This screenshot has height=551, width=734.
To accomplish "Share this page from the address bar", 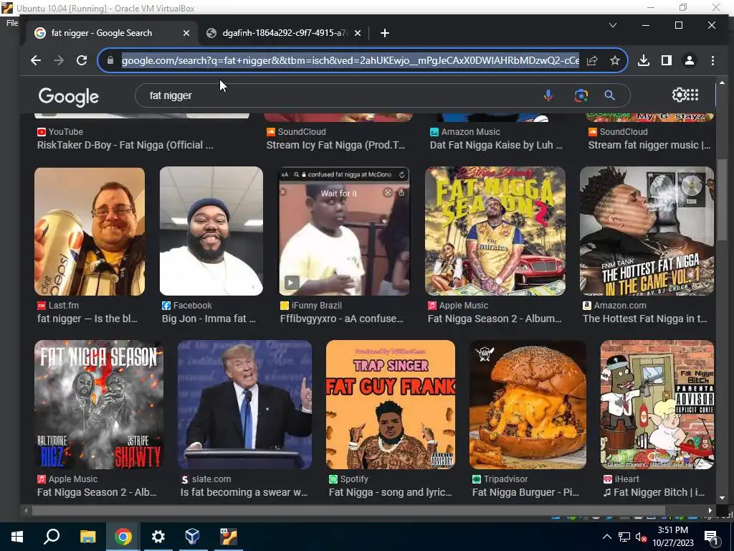I will (592, 60).
